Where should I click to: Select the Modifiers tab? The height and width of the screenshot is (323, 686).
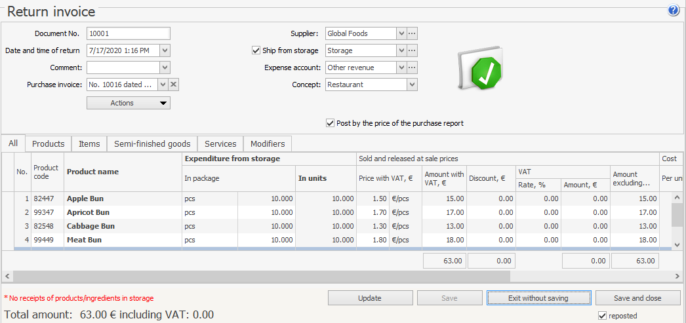[x=268, y=144]
